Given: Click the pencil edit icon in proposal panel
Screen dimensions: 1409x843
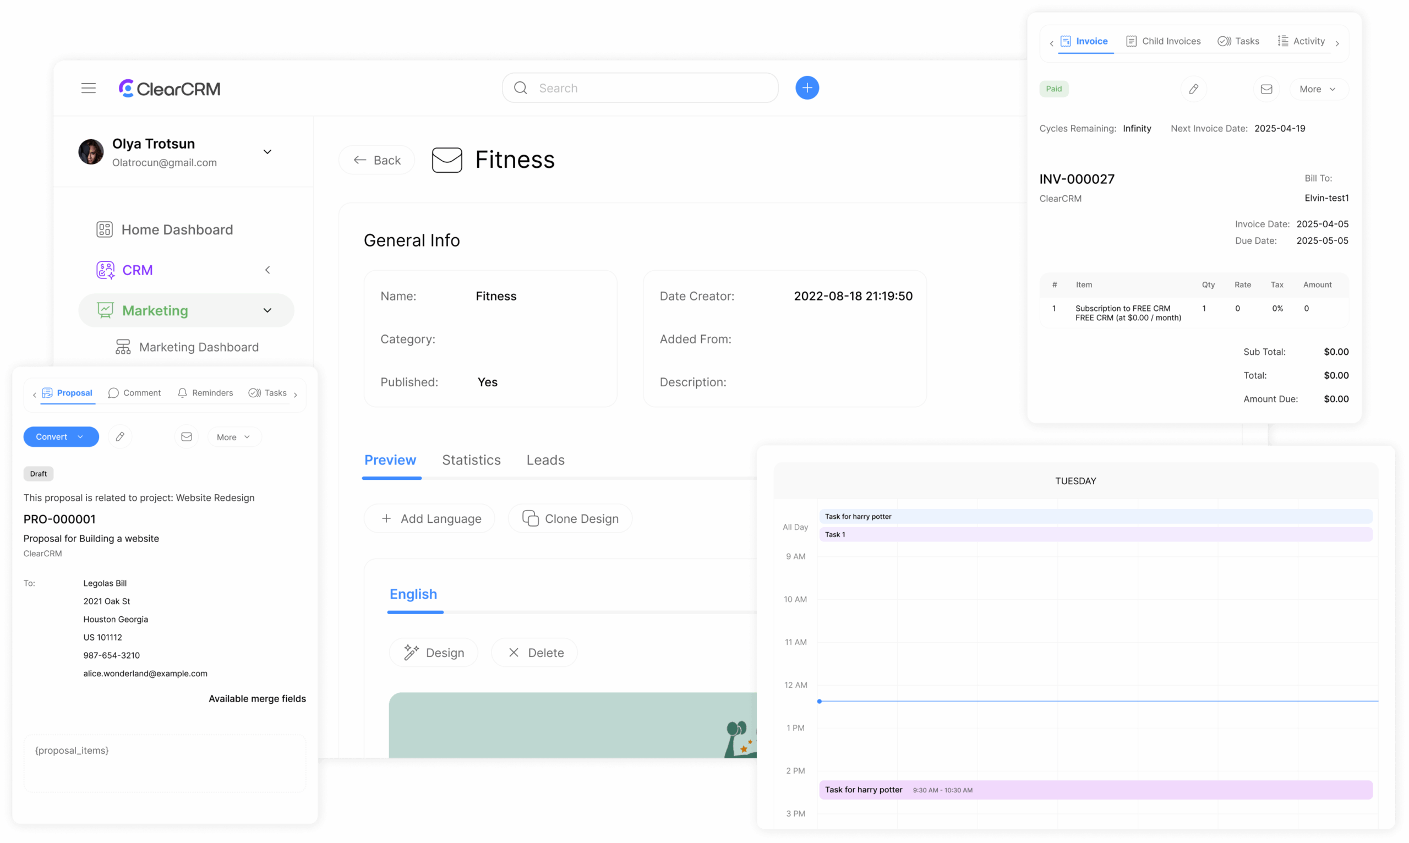Looking at the screenshot, I should point(120,437).
